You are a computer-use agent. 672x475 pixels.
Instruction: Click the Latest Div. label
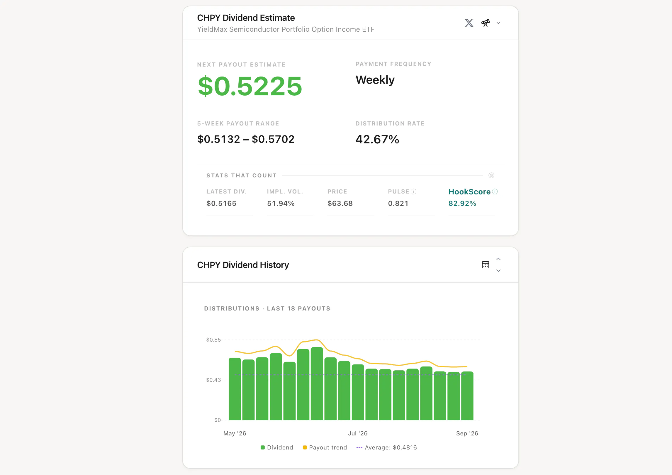226,191
